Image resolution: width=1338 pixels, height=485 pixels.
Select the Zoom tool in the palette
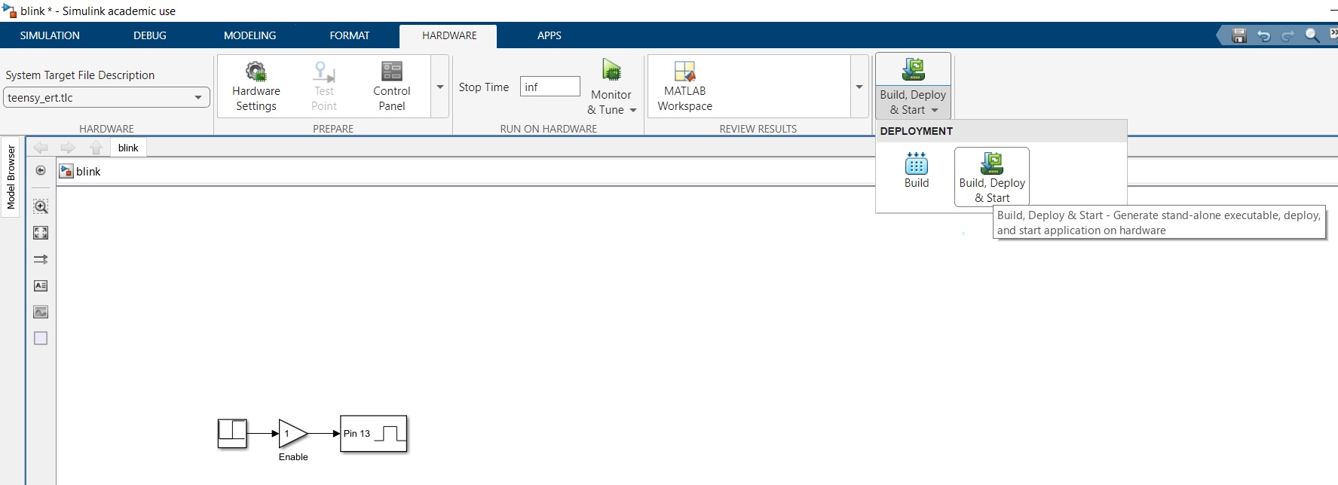pyautogui.click(x=41, y=206)
